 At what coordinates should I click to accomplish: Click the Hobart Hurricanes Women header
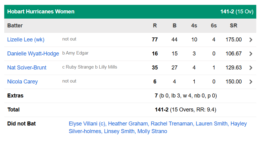point(41,12)
